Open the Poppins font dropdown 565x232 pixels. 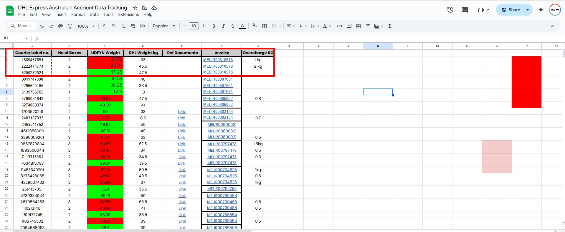tap(164, 26)
